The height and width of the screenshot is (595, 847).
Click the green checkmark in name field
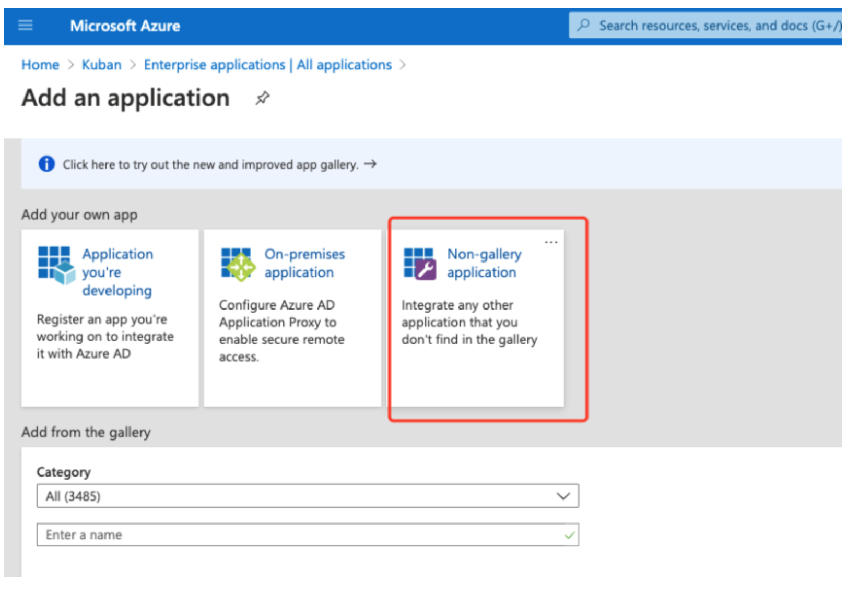click(x=570, y=535)
